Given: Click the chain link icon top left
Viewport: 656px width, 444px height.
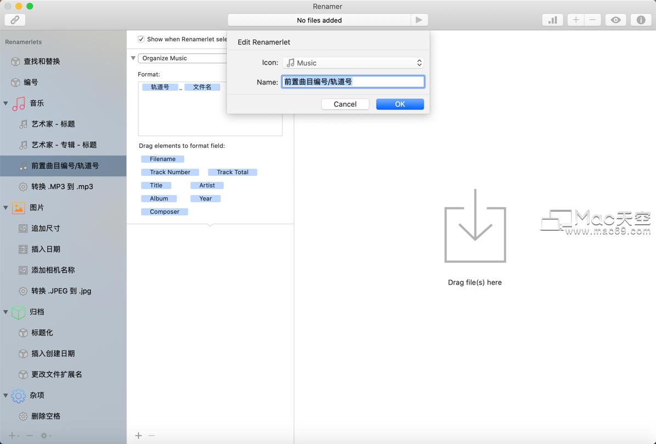Looking at the screenshot, I should [x=14, y=20].
